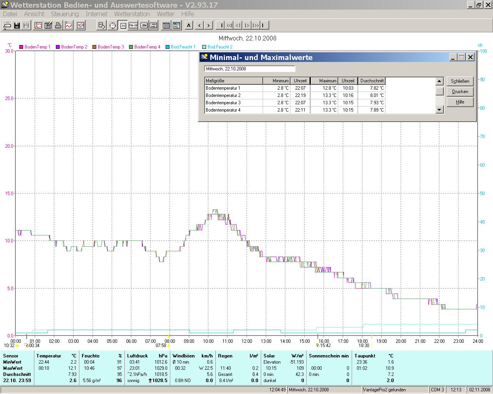
Task: Click the 'A' toolbar button
Action: coord(189,26)
